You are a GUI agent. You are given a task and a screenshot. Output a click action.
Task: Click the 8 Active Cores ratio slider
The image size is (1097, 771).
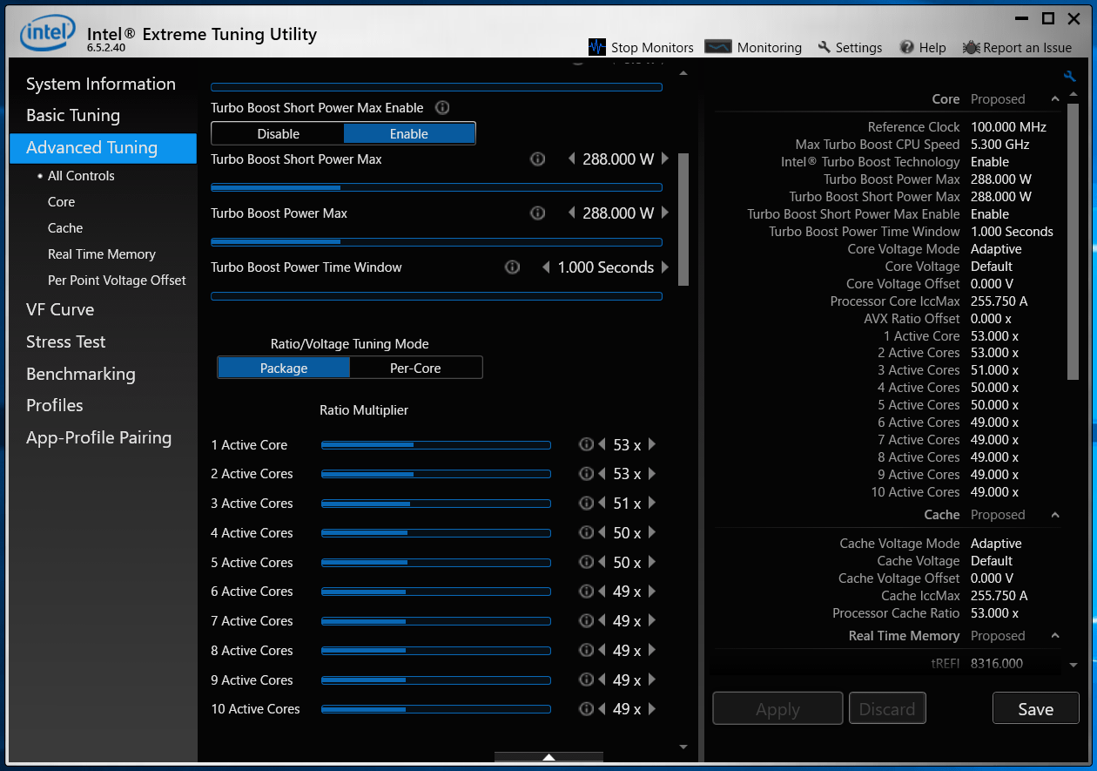coord(436,651)
